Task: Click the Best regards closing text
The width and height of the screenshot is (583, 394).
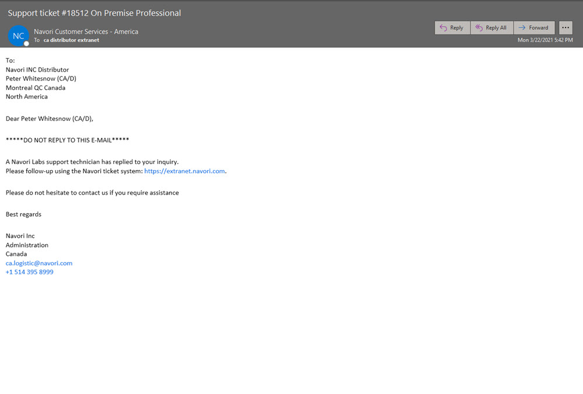Action: point(23,214)
